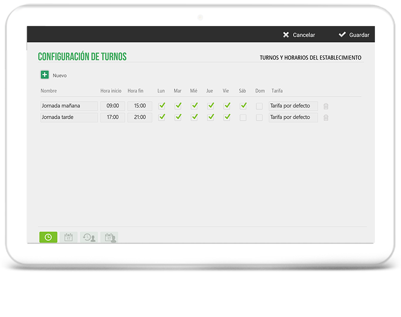Edit the Jornada tarde name field
Image resolution: width=401 pixels, height=317 pixels.
(69, 117)
